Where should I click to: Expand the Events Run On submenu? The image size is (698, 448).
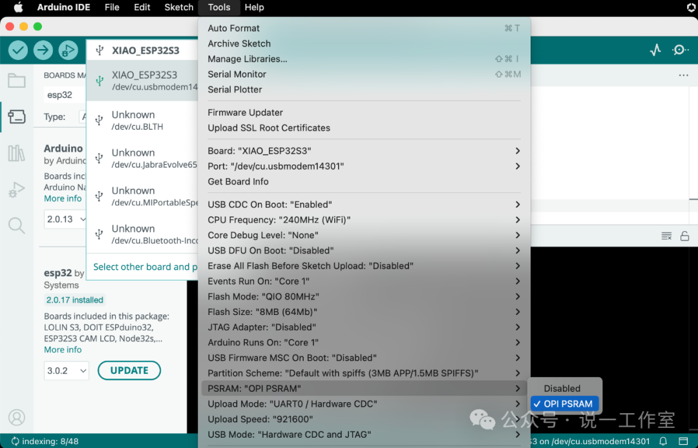coord(364,281)
